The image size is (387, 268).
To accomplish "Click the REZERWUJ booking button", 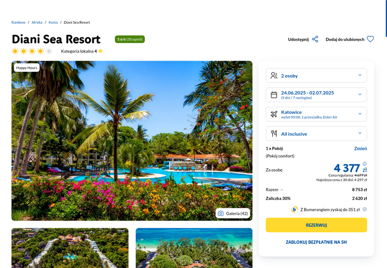I will click(x=316, y=225).
